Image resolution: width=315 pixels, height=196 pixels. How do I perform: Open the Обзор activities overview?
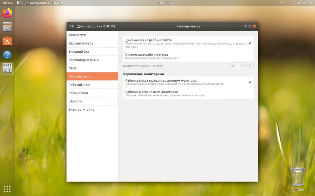pos(8,3)
